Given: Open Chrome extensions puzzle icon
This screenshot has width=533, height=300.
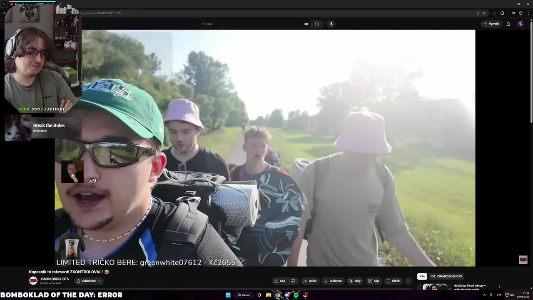Looking at the screenshot, I should tap(502, 13).
